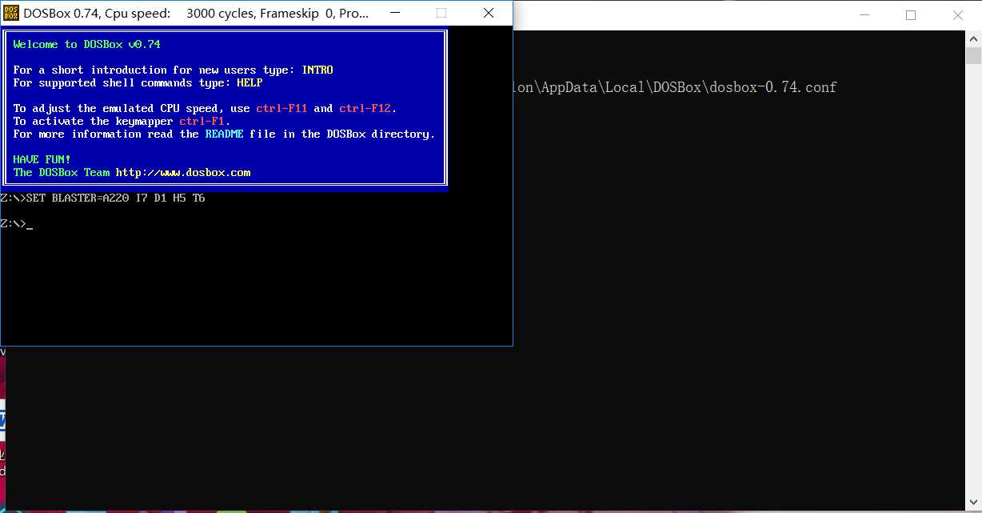Click the dosbox-0.74.conf path text
Image resolution: width=982 pixels, height=513 pixels.
[674, 87]
